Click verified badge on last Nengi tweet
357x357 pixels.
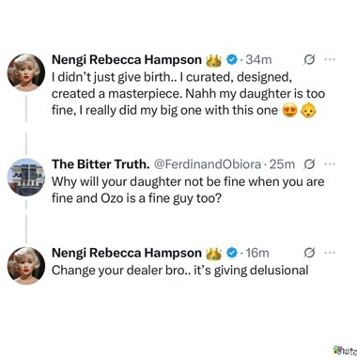point(231,253)
